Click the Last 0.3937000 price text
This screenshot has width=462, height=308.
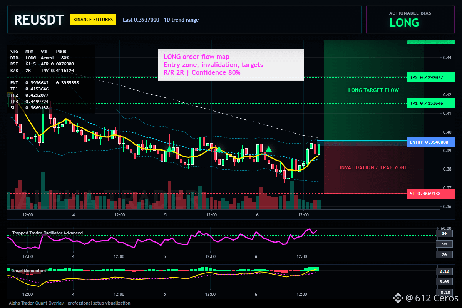click(x=141, y=20)
